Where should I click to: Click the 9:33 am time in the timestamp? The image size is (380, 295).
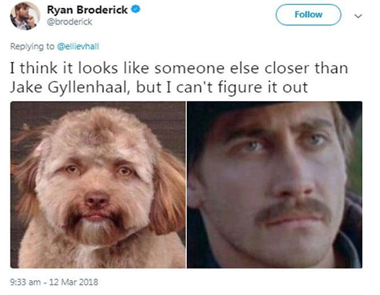click(x=25, y=282)
